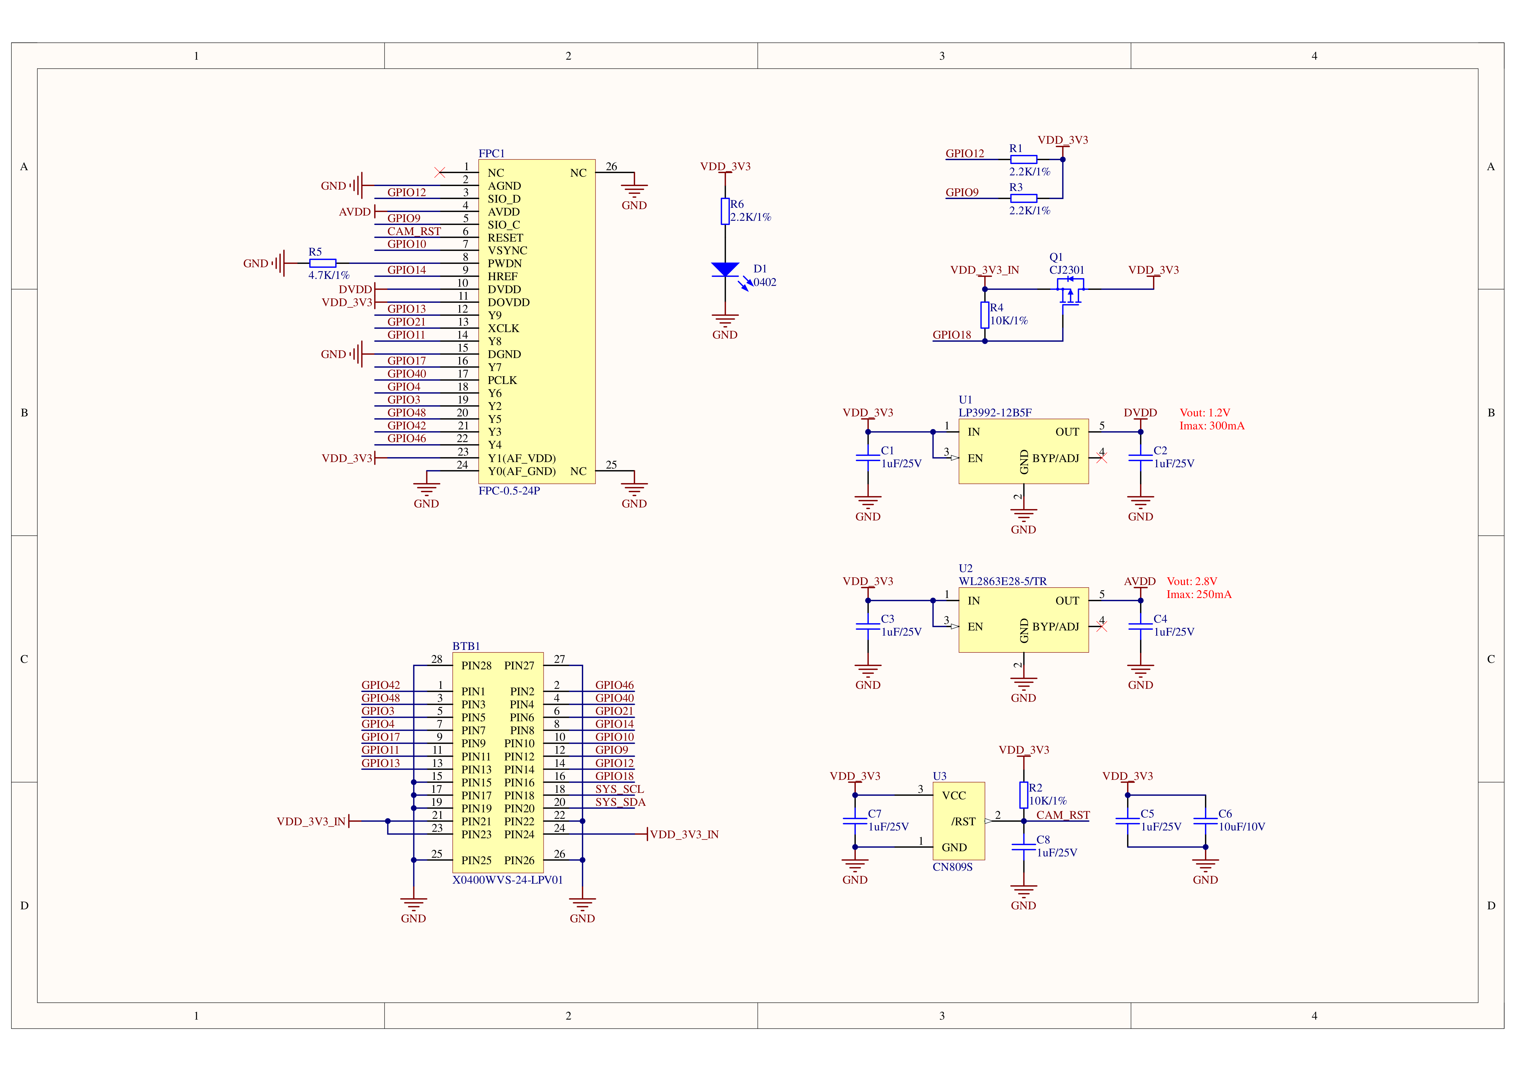Select the C1 capacitor symbol
Viewport: 1517px width, 1072px height.
(867, 457)
